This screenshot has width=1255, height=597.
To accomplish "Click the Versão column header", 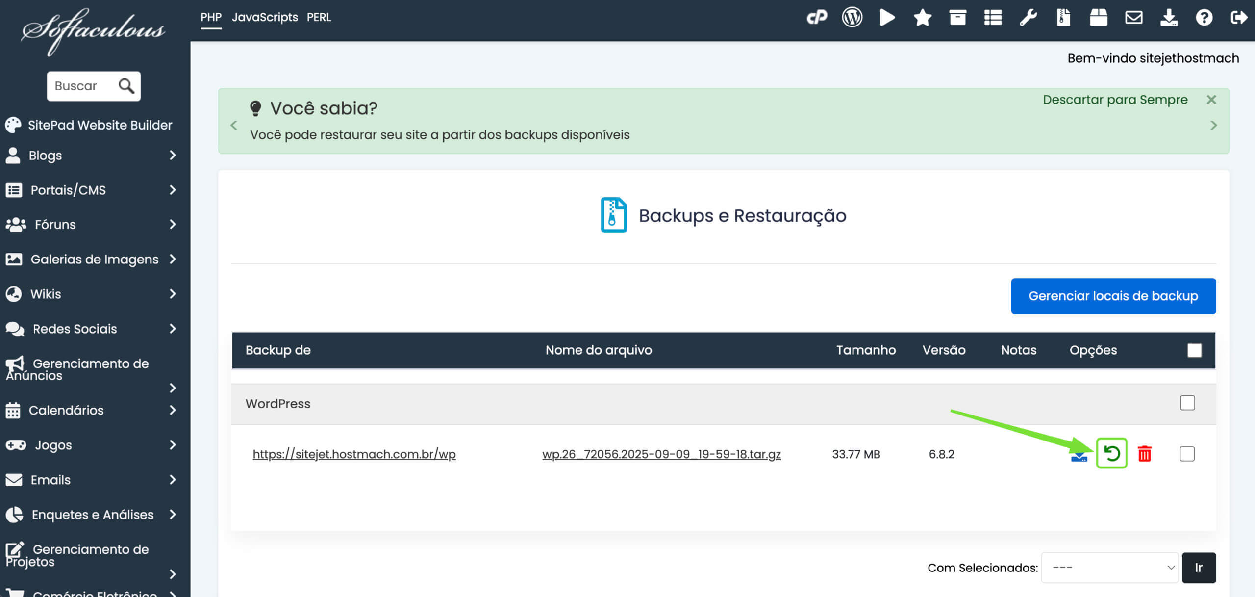I will (944, 350).
